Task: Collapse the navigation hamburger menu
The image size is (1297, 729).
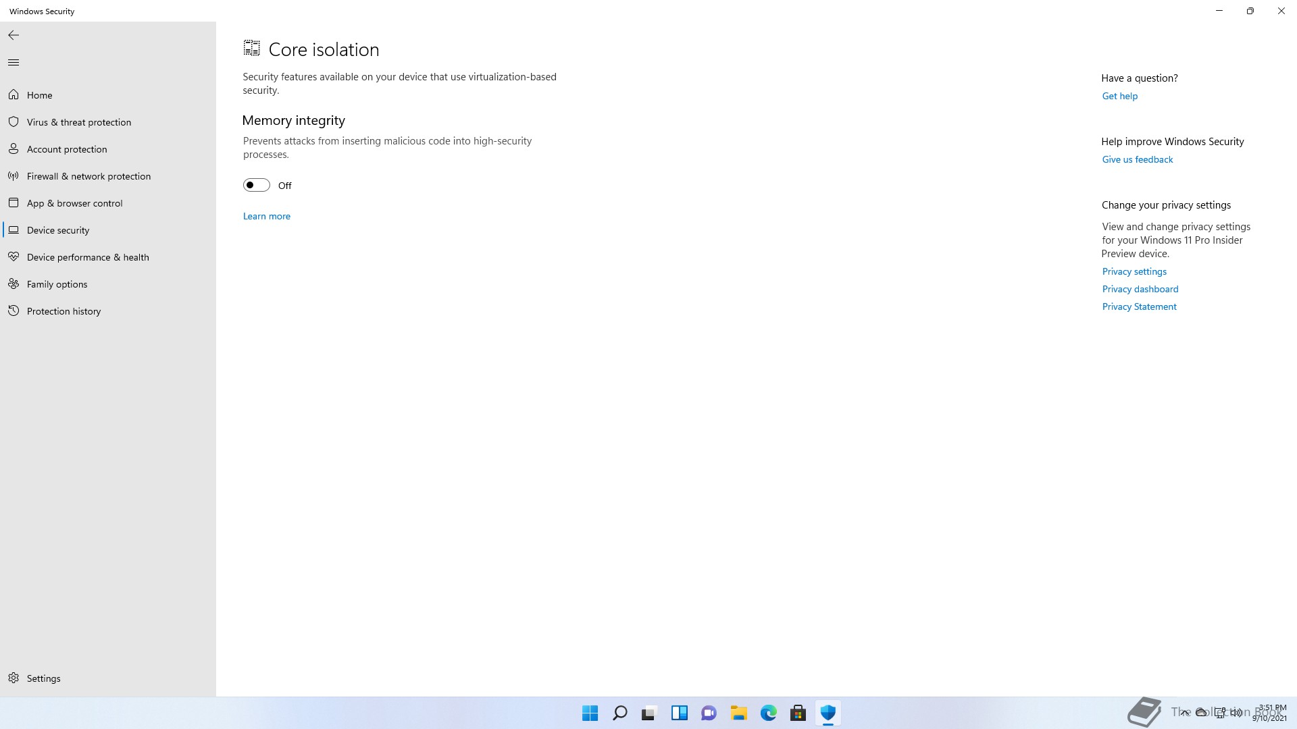Action: (x=14, y=62)
